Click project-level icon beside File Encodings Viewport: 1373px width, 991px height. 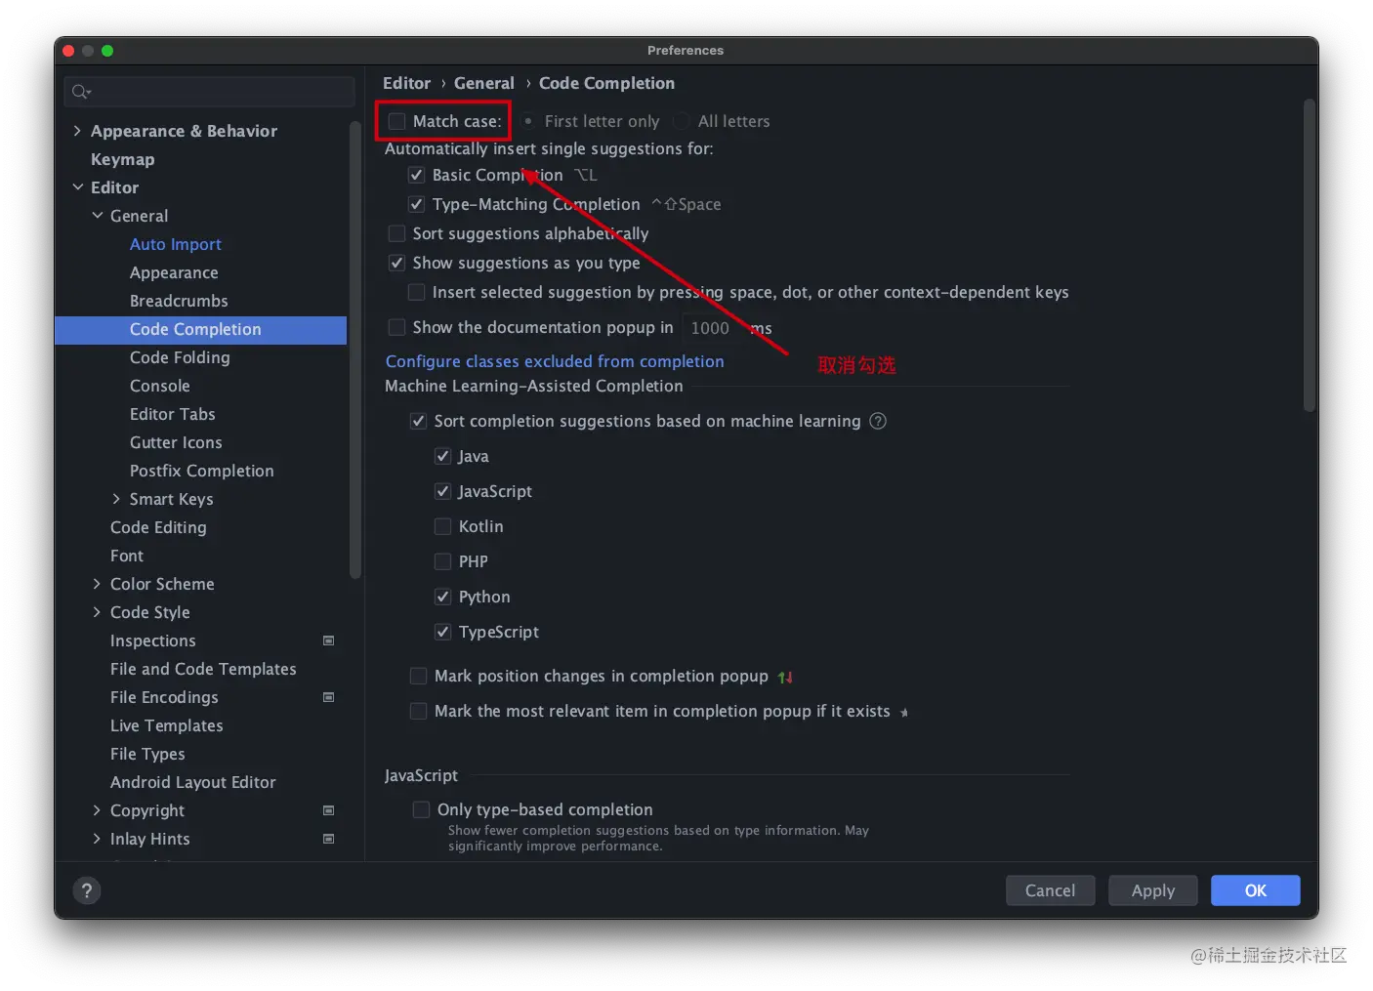[x=329, y=697]
